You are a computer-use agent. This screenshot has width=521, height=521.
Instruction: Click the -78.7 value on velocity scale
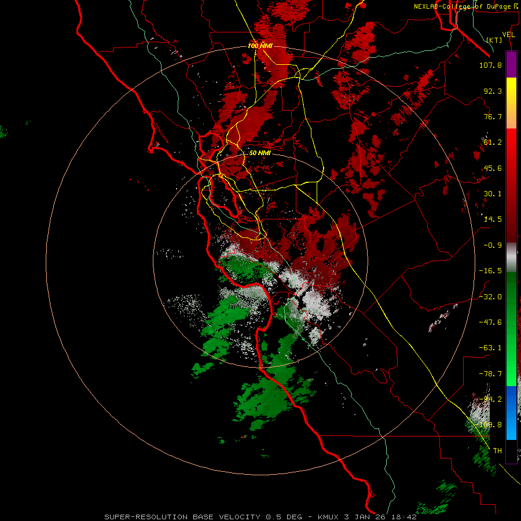point(490,374)
